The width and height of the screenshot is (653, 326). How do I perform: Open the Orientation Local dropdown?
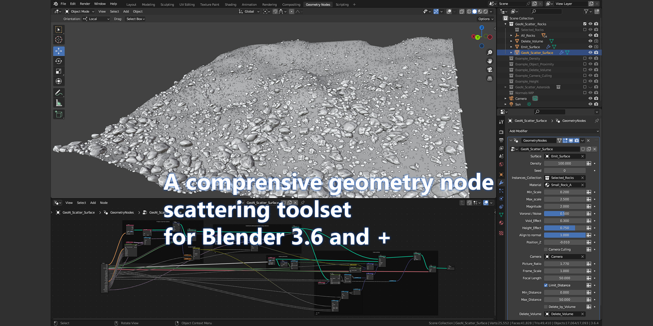[96, 19]
